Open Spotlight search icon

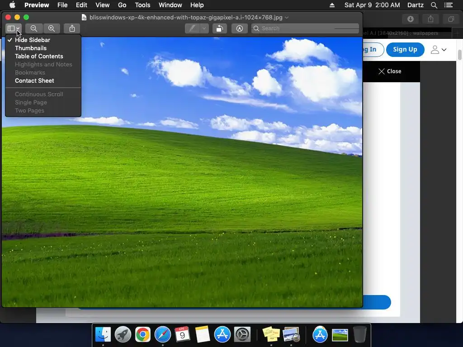[434, 5]
